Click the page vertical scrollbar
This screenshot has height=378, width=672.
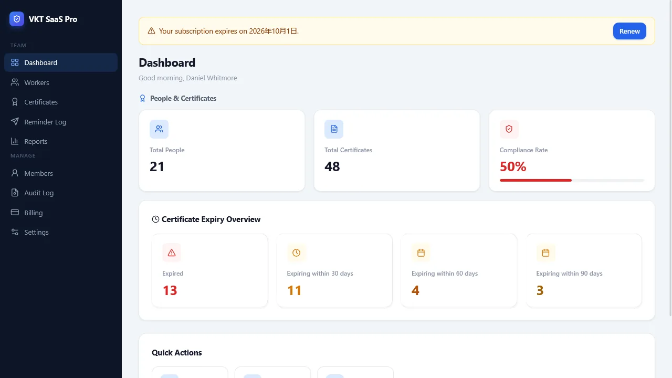click(670, 157)
